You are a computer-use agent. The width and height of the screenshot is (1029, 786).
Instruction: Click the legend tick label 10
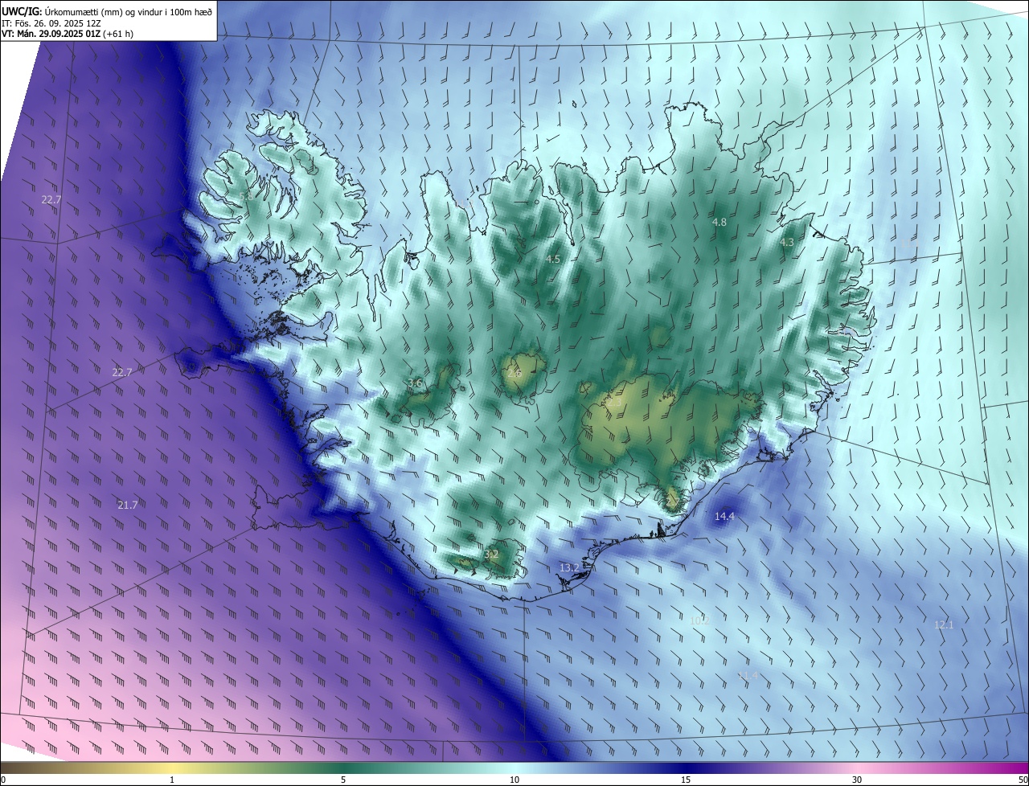pos(514,780)
